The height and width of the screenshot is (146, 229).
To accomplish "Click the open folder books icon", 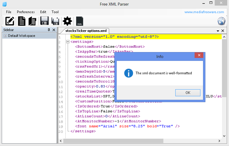I will tap(32, 21).
